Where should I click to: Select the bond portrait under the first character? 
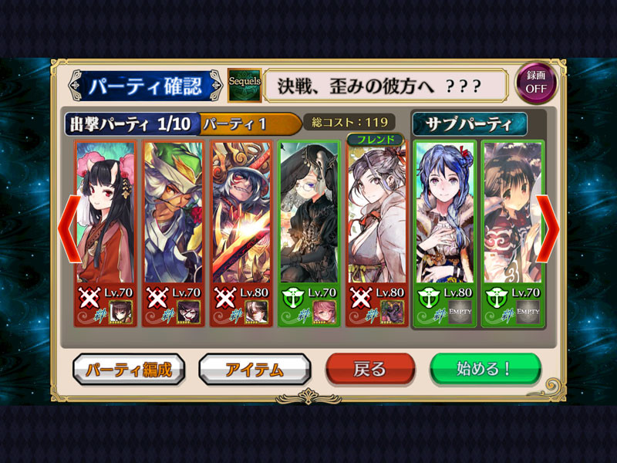pos(120,313)
